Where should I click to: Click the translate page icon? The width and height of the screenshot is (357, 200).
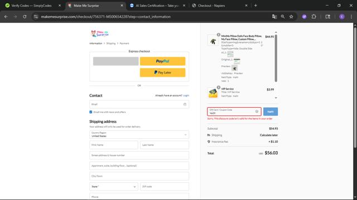pos(274,17)
